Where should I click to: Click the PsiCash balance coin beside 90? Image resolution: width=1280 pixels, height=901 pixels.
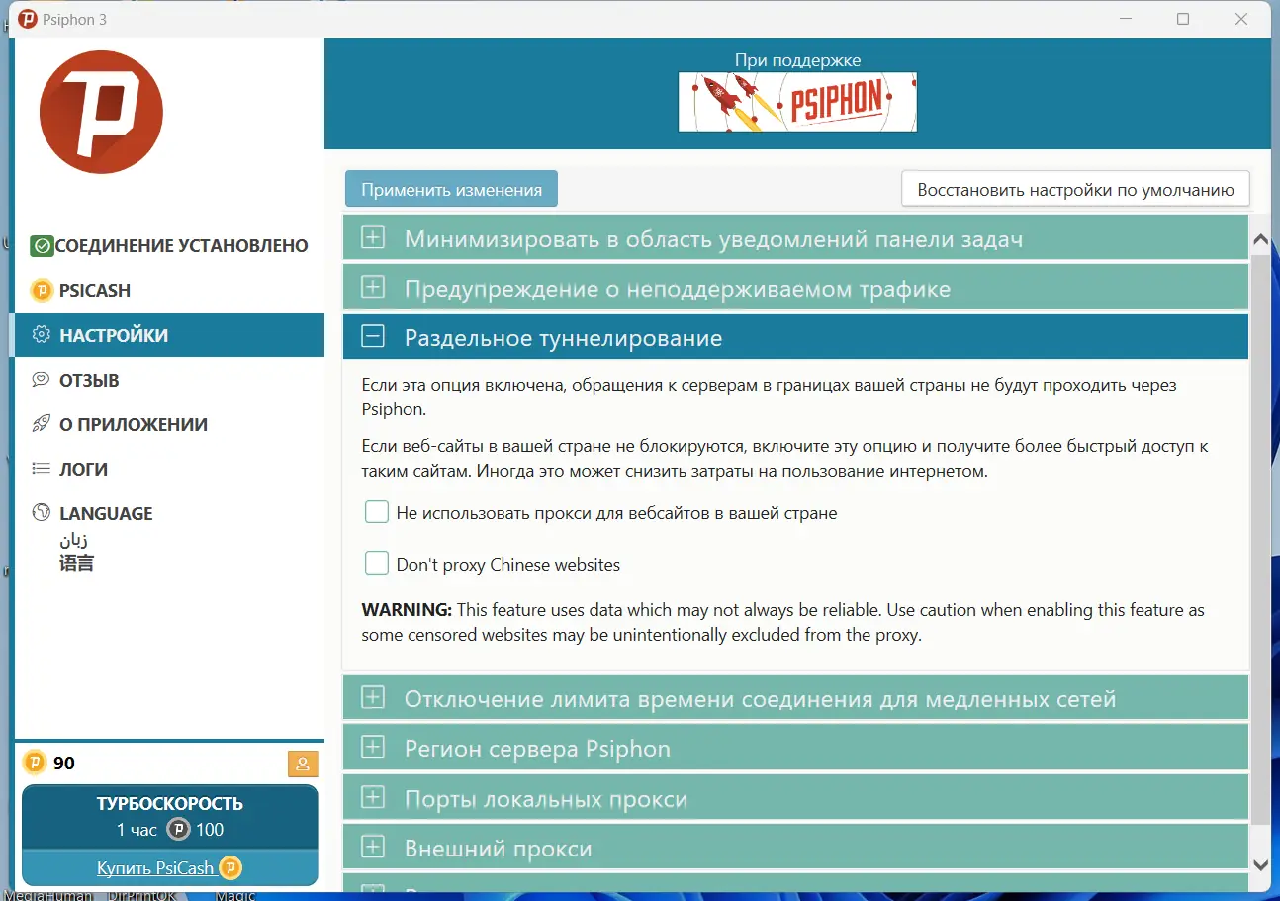click(35, 763)
